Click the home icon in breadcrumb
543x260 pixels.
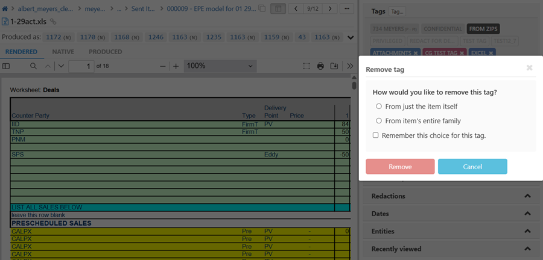pyautogui.click(x=5, y=9)
